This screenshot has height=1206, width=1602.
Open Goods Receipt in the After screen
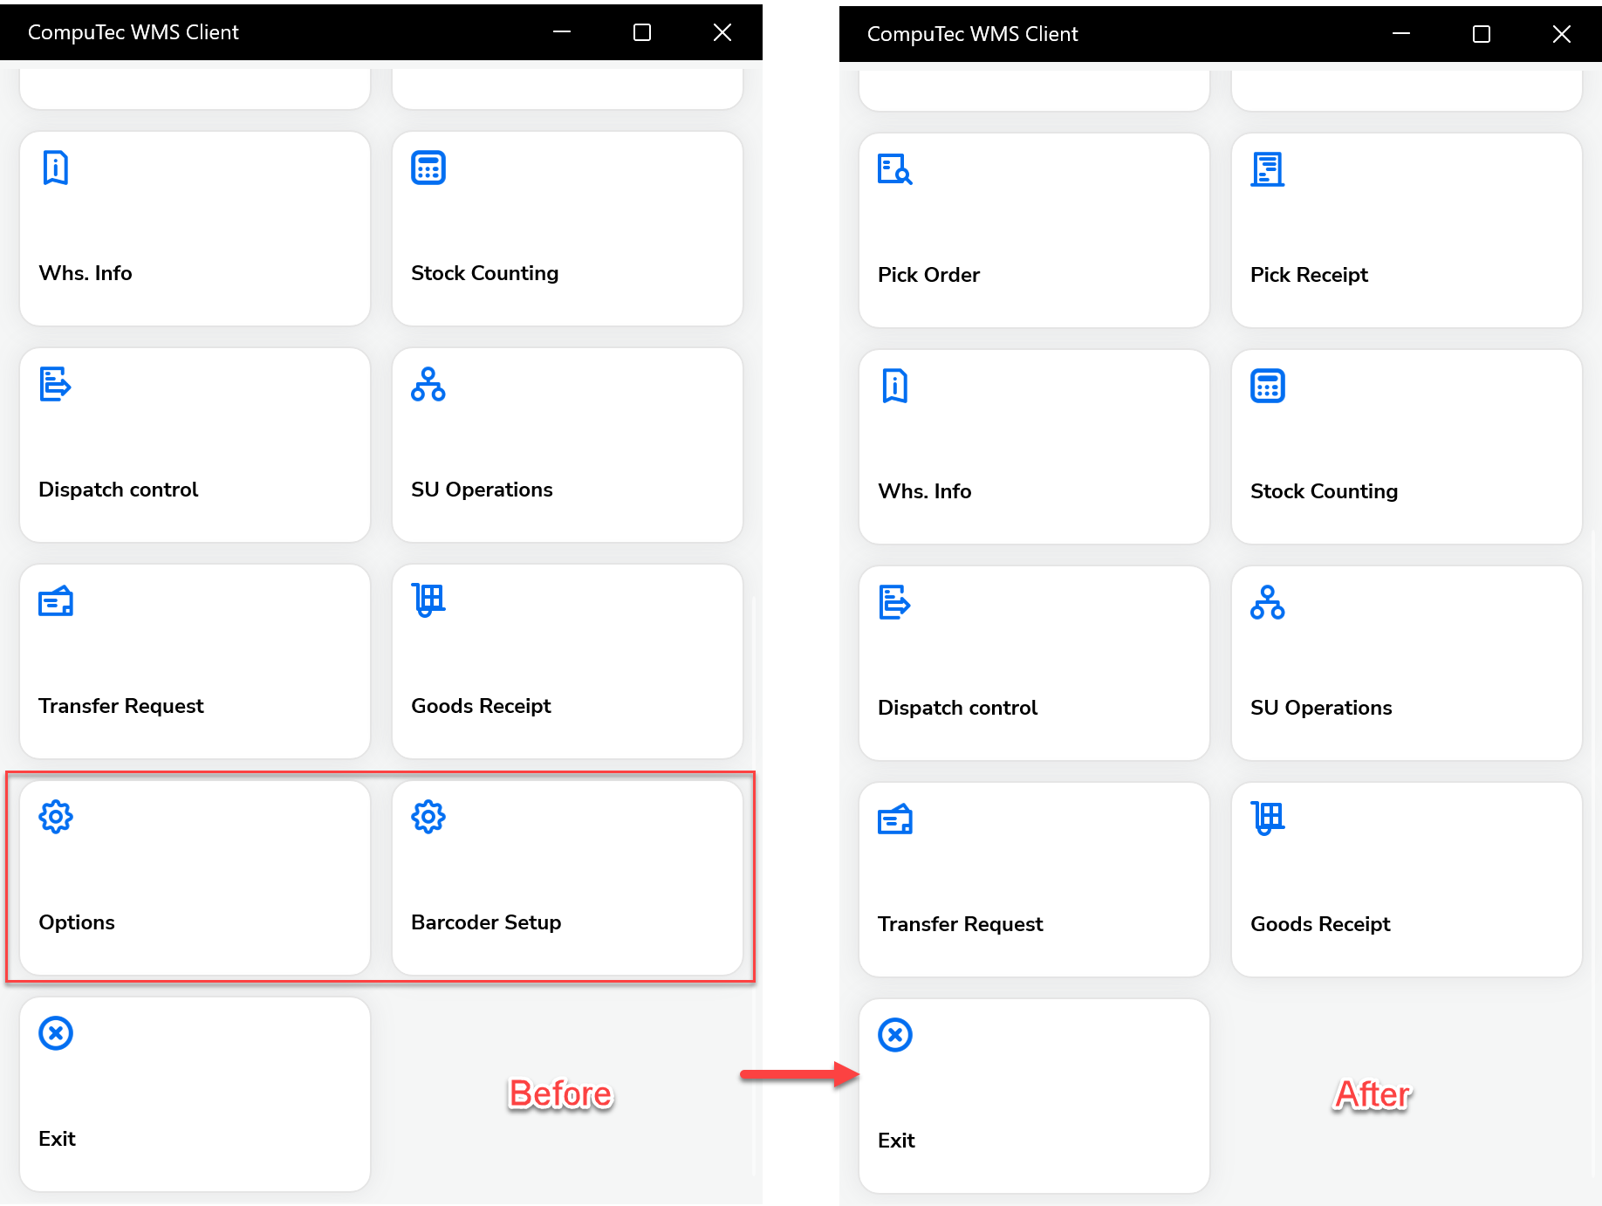(1406, 880)
